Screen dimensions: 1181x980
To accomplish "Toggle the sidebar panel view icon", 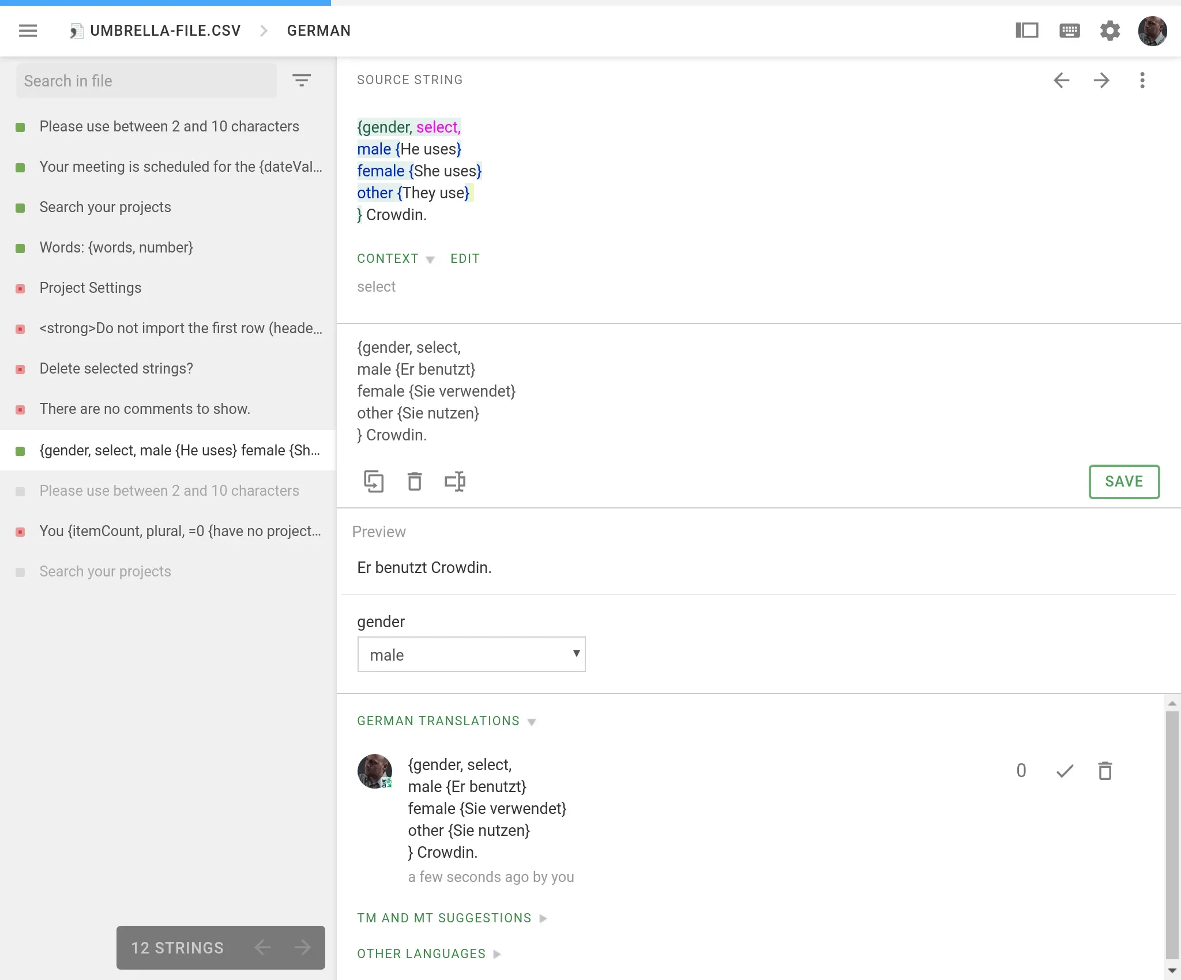I will click(x=1026, y=31).
